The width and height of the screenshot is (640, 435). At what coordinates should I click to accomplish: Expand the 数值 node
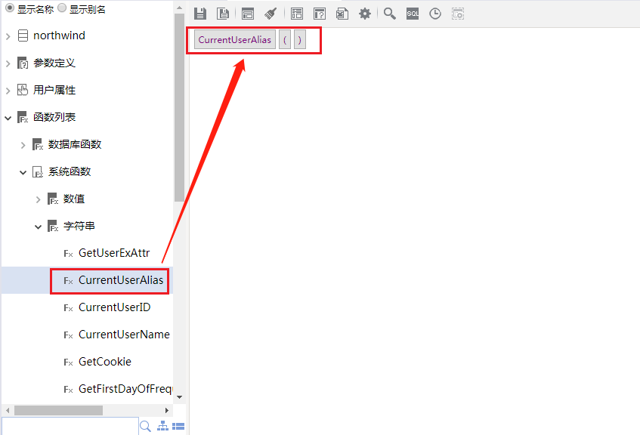pos(38,199)
